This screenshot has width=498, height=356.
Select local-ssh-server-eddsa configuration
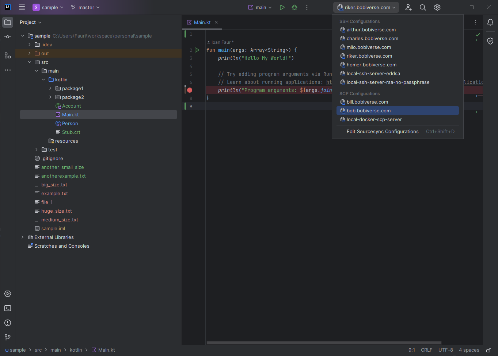tap(398, 73)
